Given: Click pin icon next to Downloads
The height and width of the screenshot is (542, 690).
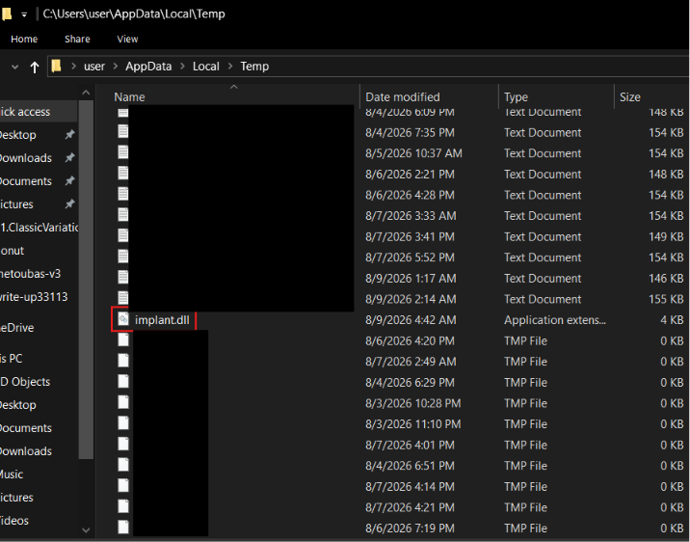Looking at the screenshot, I should tap(69, 157).
